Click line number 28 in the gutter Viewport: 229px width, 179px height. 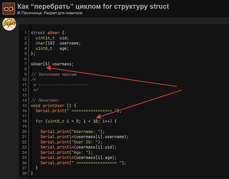point(24,173)
